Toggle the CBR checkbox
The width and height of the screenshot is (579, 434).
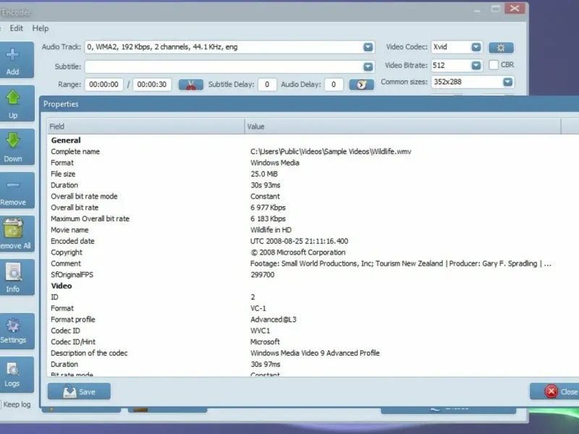coord(494,65)
